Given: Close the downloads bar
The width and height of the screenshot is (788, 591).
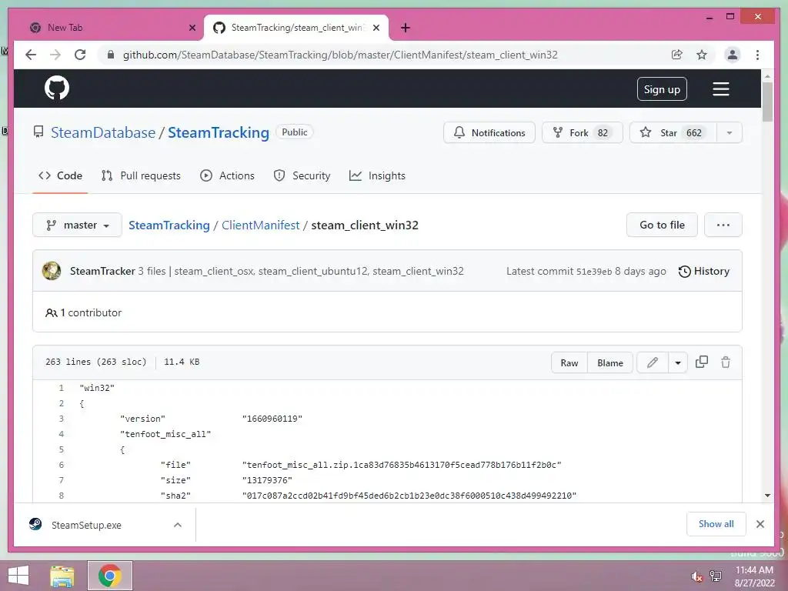Looking at the screenshot, I should pos(760,524).
